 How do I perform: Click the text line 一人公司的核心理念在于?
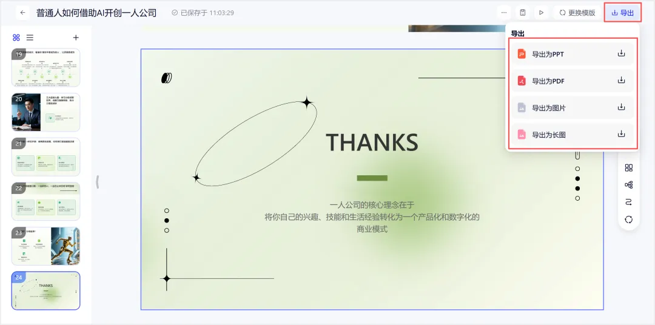click(372, 205)
